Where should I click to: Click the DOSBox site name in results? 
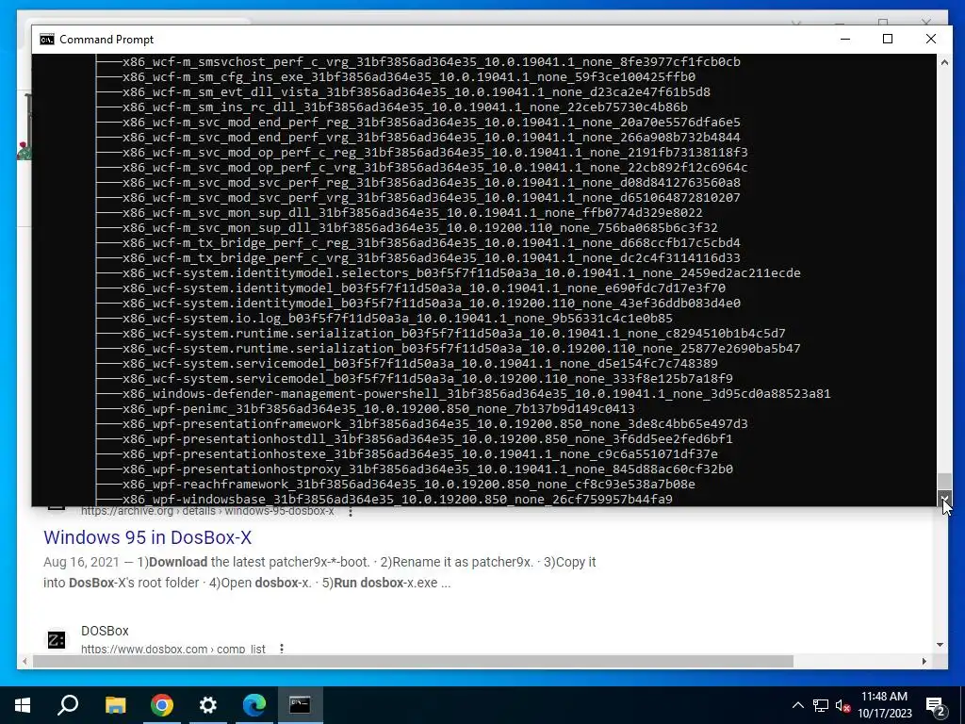click(105, 631)
